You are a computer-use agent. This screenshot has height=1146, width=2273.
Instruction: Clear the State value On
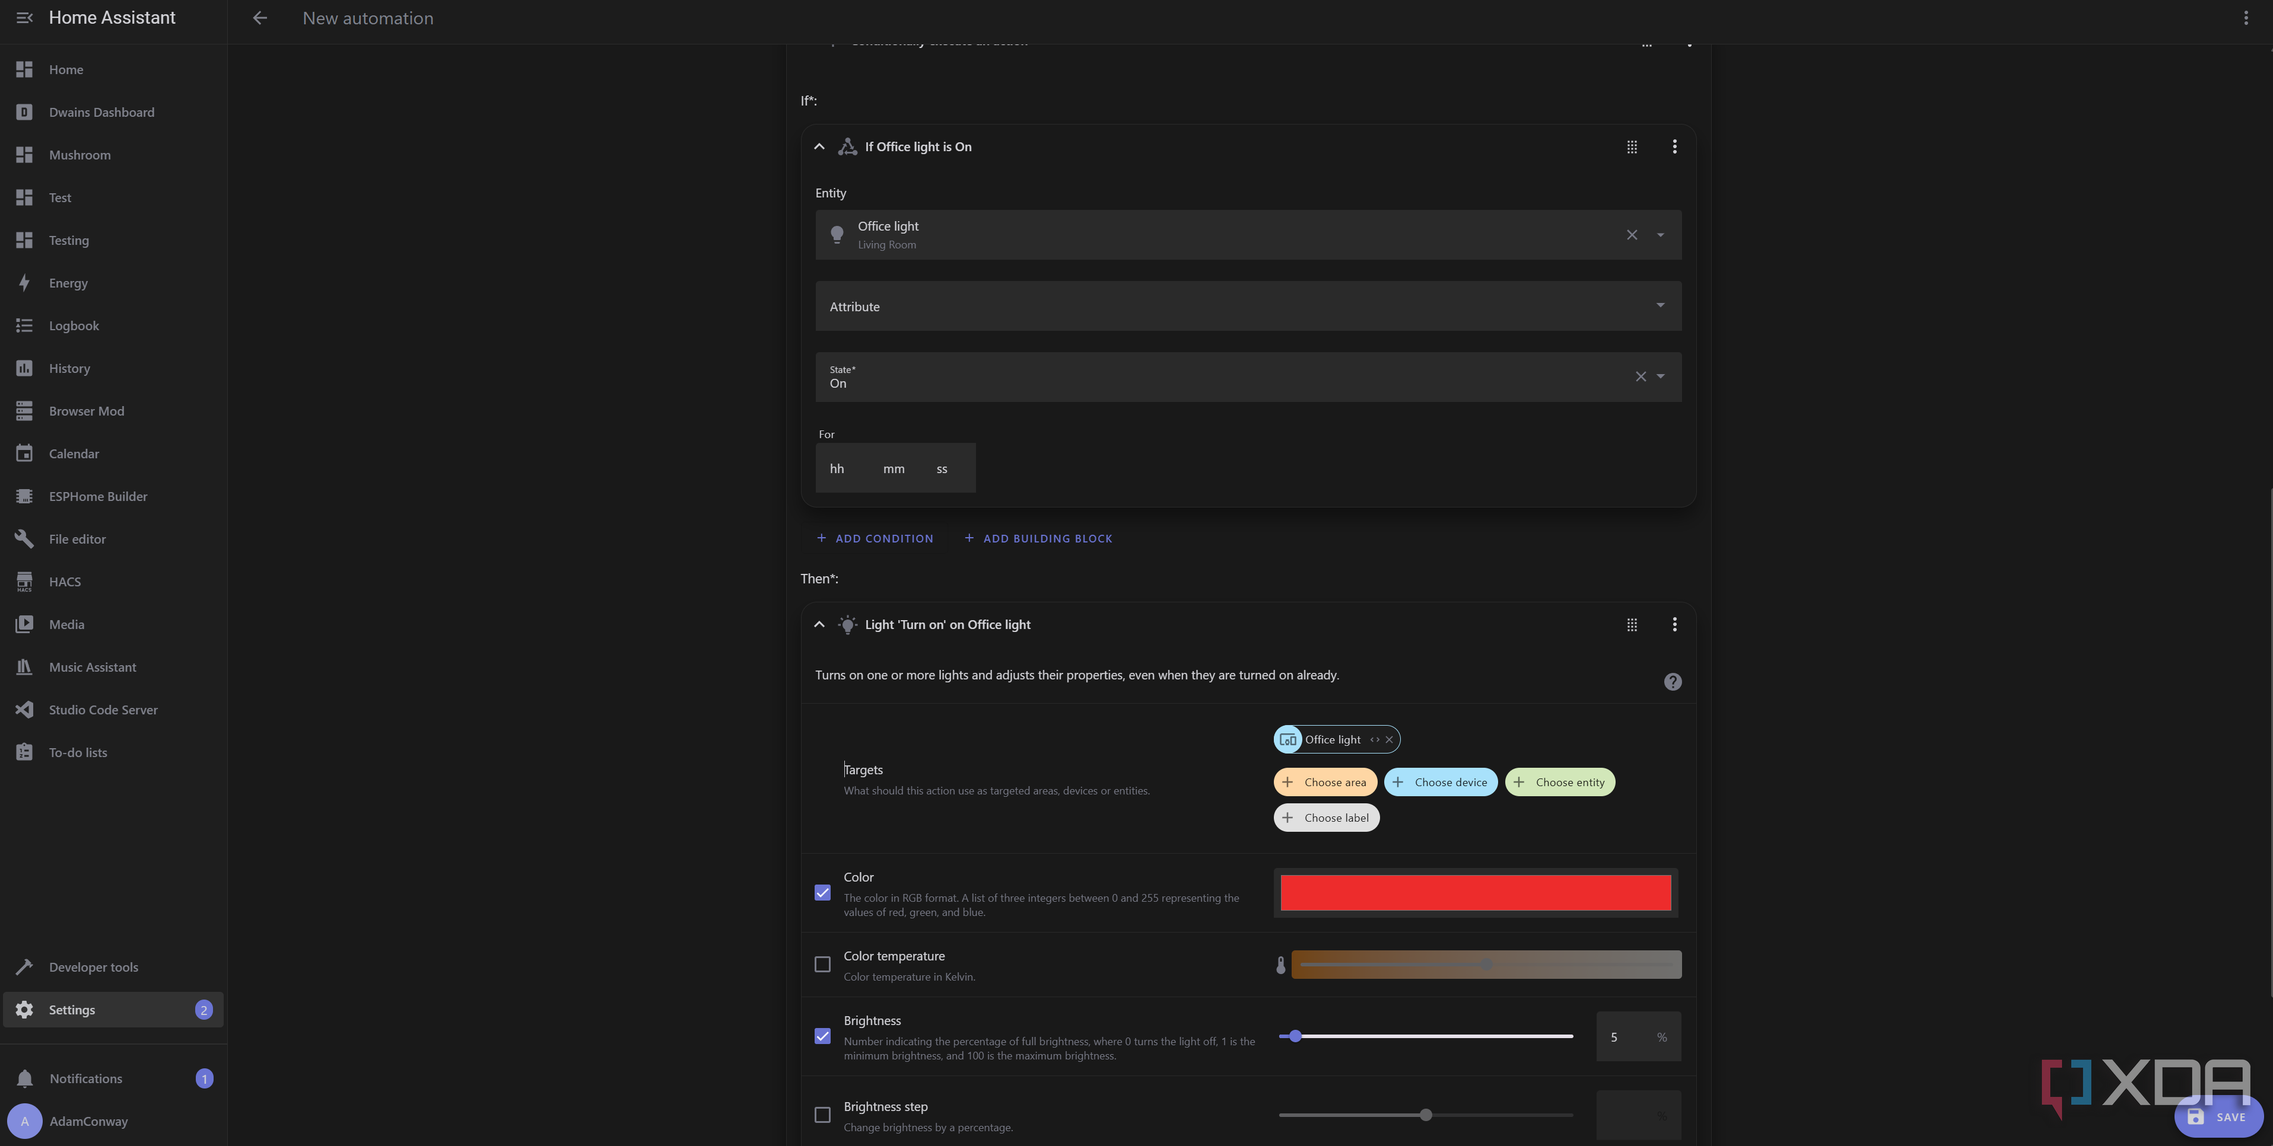tap(1641, 377)
